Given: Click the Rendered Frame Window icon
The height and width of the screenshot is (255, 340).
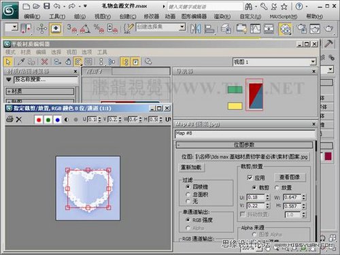Looking at the screenshot, I should (x=315, y=29).
